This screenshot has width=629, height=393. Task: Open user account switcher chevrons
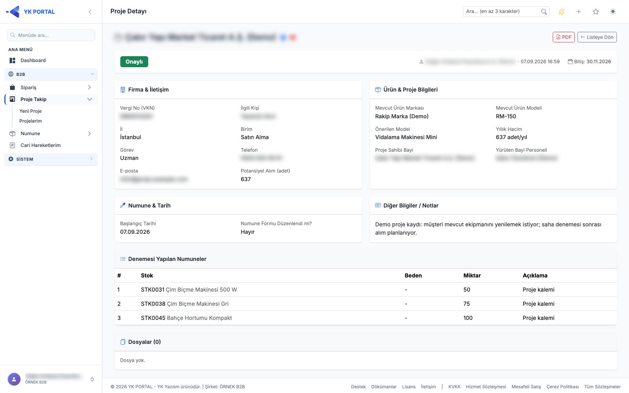point(92,379)
